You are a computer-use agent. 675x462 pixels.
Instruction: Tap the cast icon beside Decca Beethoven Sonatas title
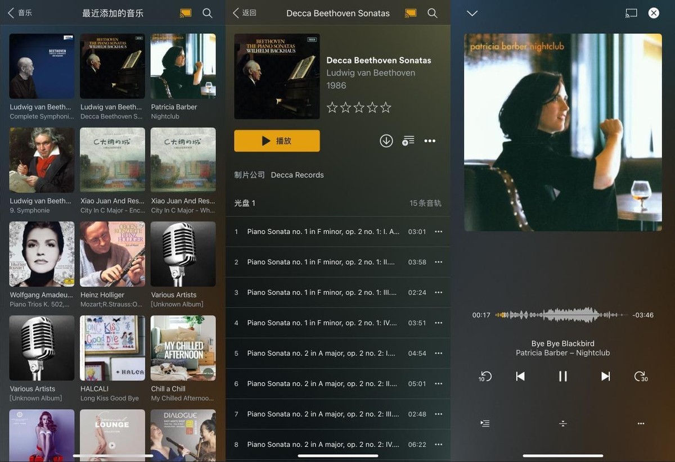411,13
